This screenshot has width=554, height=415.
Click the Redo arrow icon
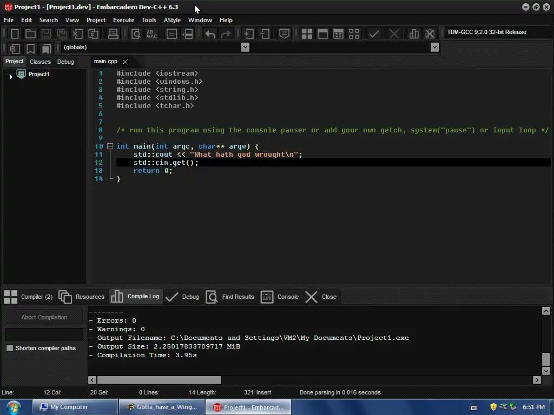point(226,34)
